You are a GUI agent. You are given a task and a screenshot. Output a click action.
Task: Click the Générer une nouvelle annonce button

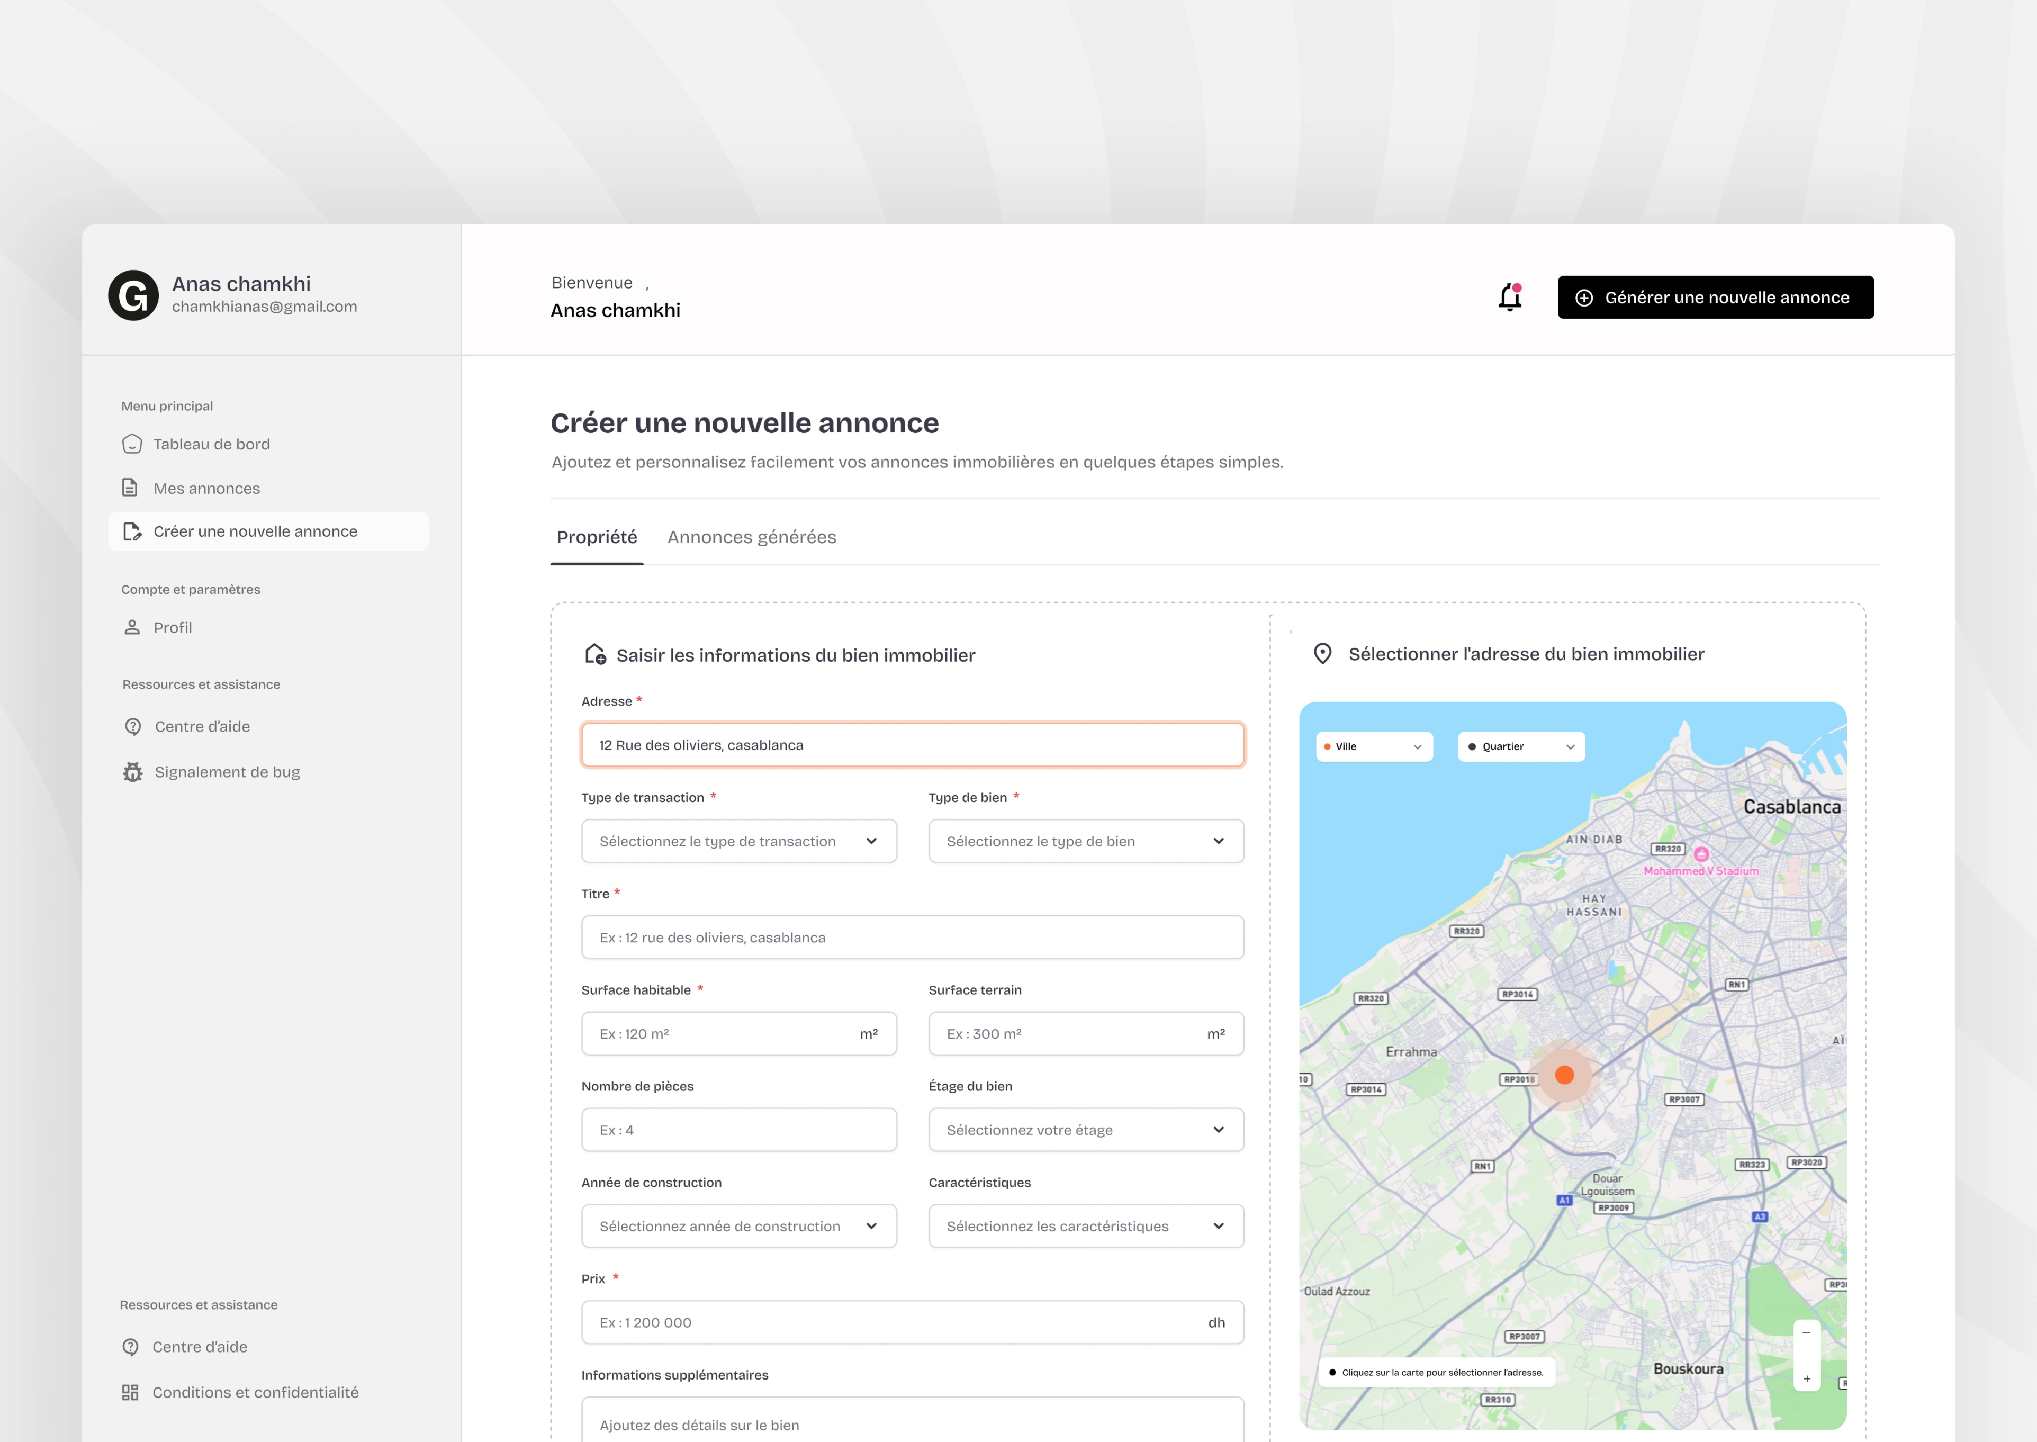[x=1715, y=296]
